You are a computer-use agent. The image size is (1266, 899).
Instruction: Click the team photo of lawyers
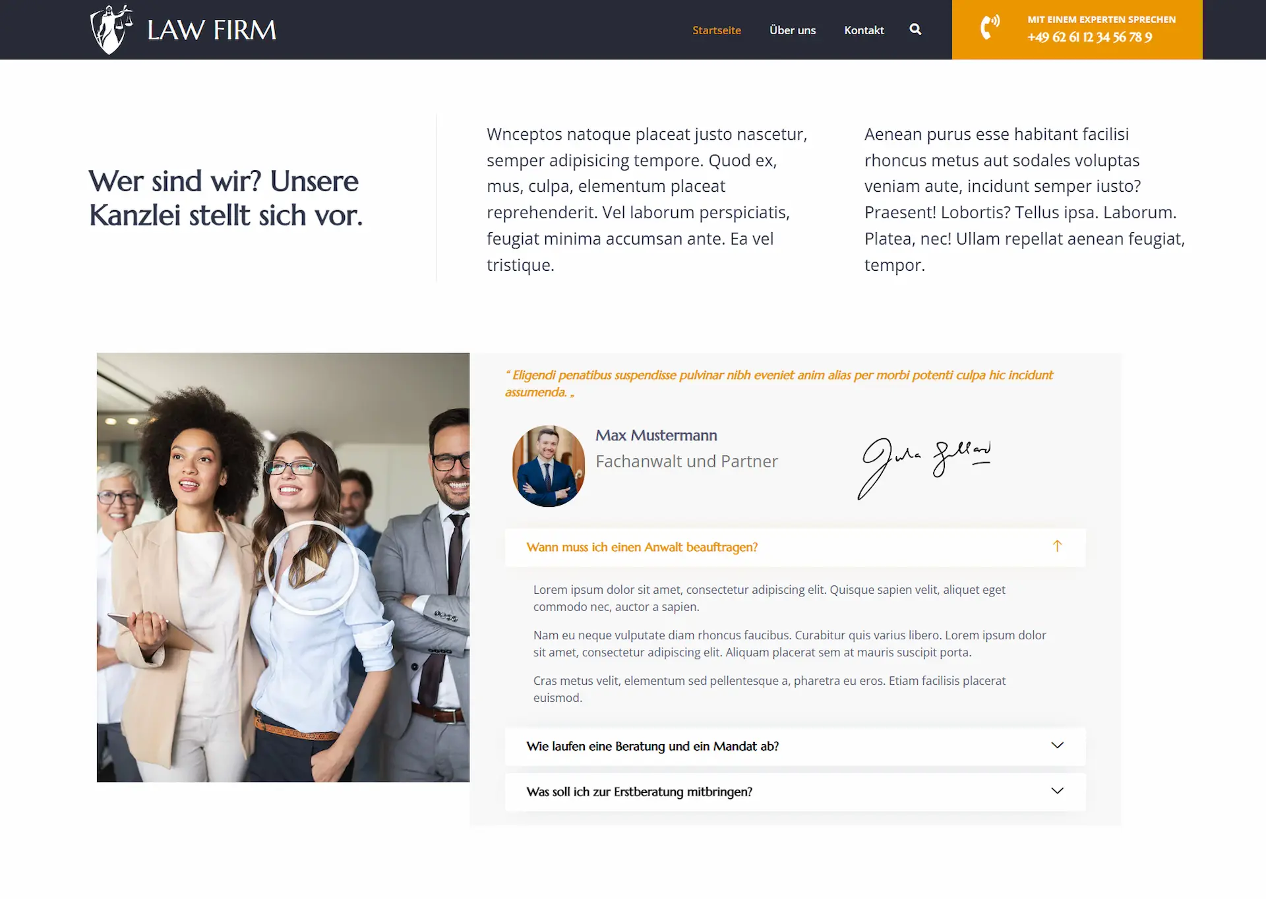pos(283,567)
